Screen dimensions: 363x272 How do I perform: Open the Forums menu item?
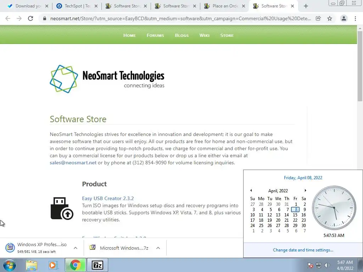click(155, 35)
